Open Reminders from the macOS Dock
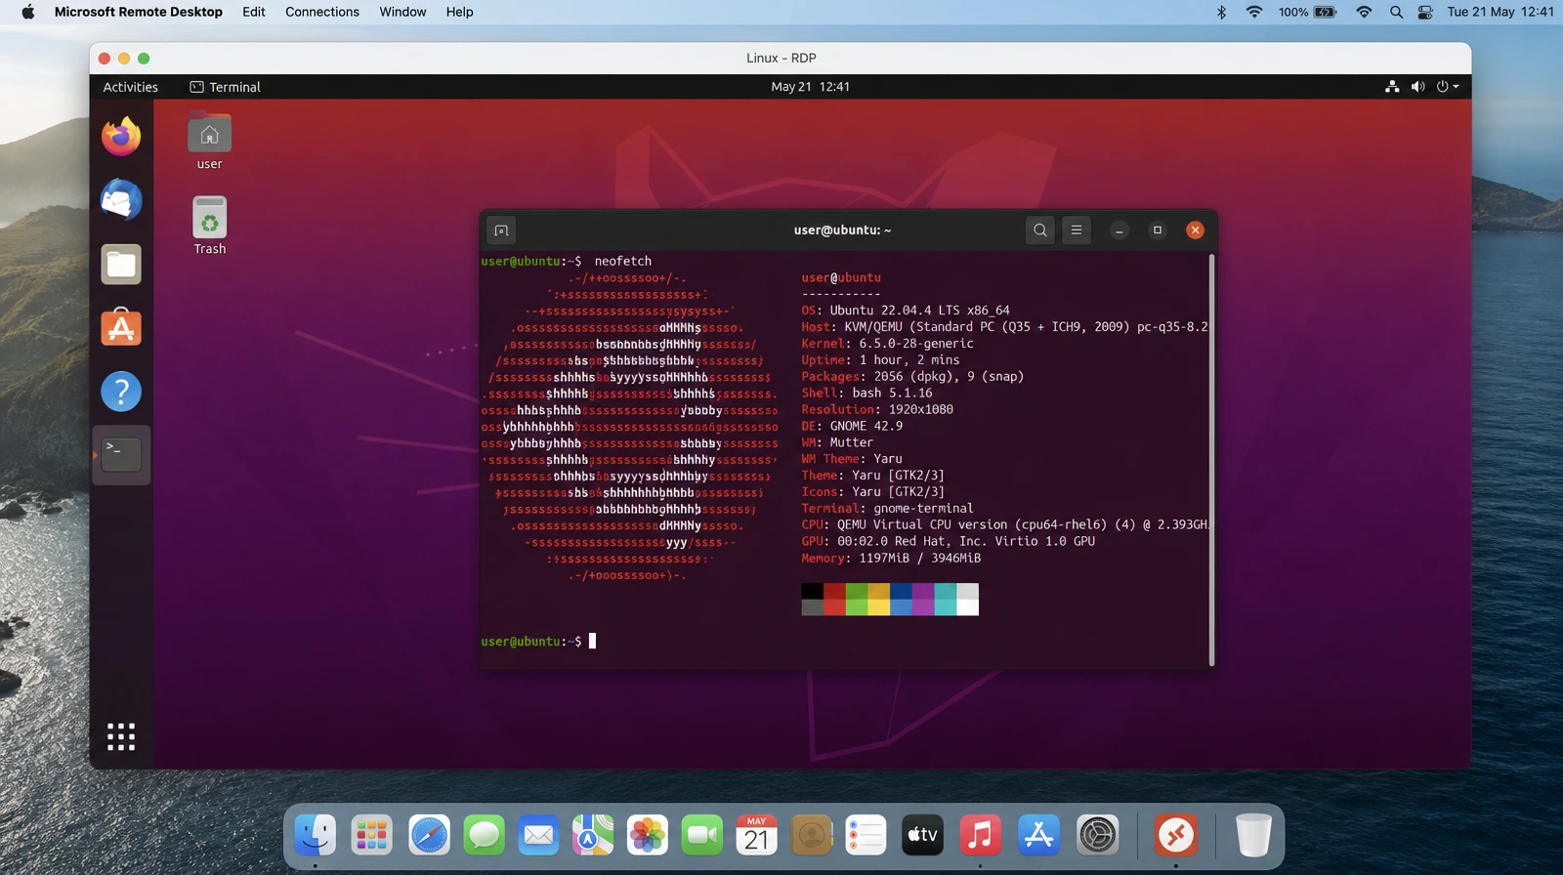 [x=866, y=835]
